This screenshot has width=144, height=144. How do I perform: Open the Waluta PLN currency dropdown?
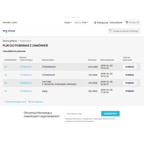pos(81,23)
